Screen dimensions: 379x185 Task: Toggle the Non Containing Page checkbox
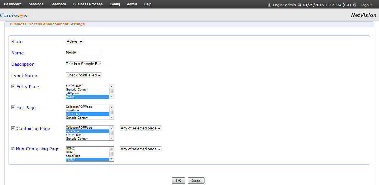(x=12, y=149)
